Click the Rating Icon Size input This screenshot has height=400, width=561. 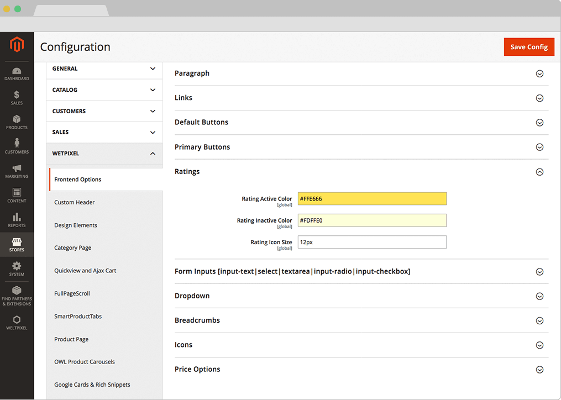[x=371, y=242]
